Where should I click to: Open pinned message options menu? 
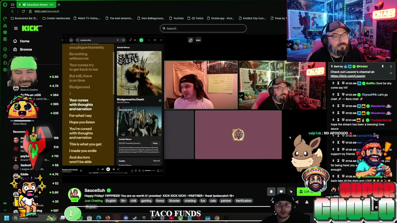[x=391, y=67]
